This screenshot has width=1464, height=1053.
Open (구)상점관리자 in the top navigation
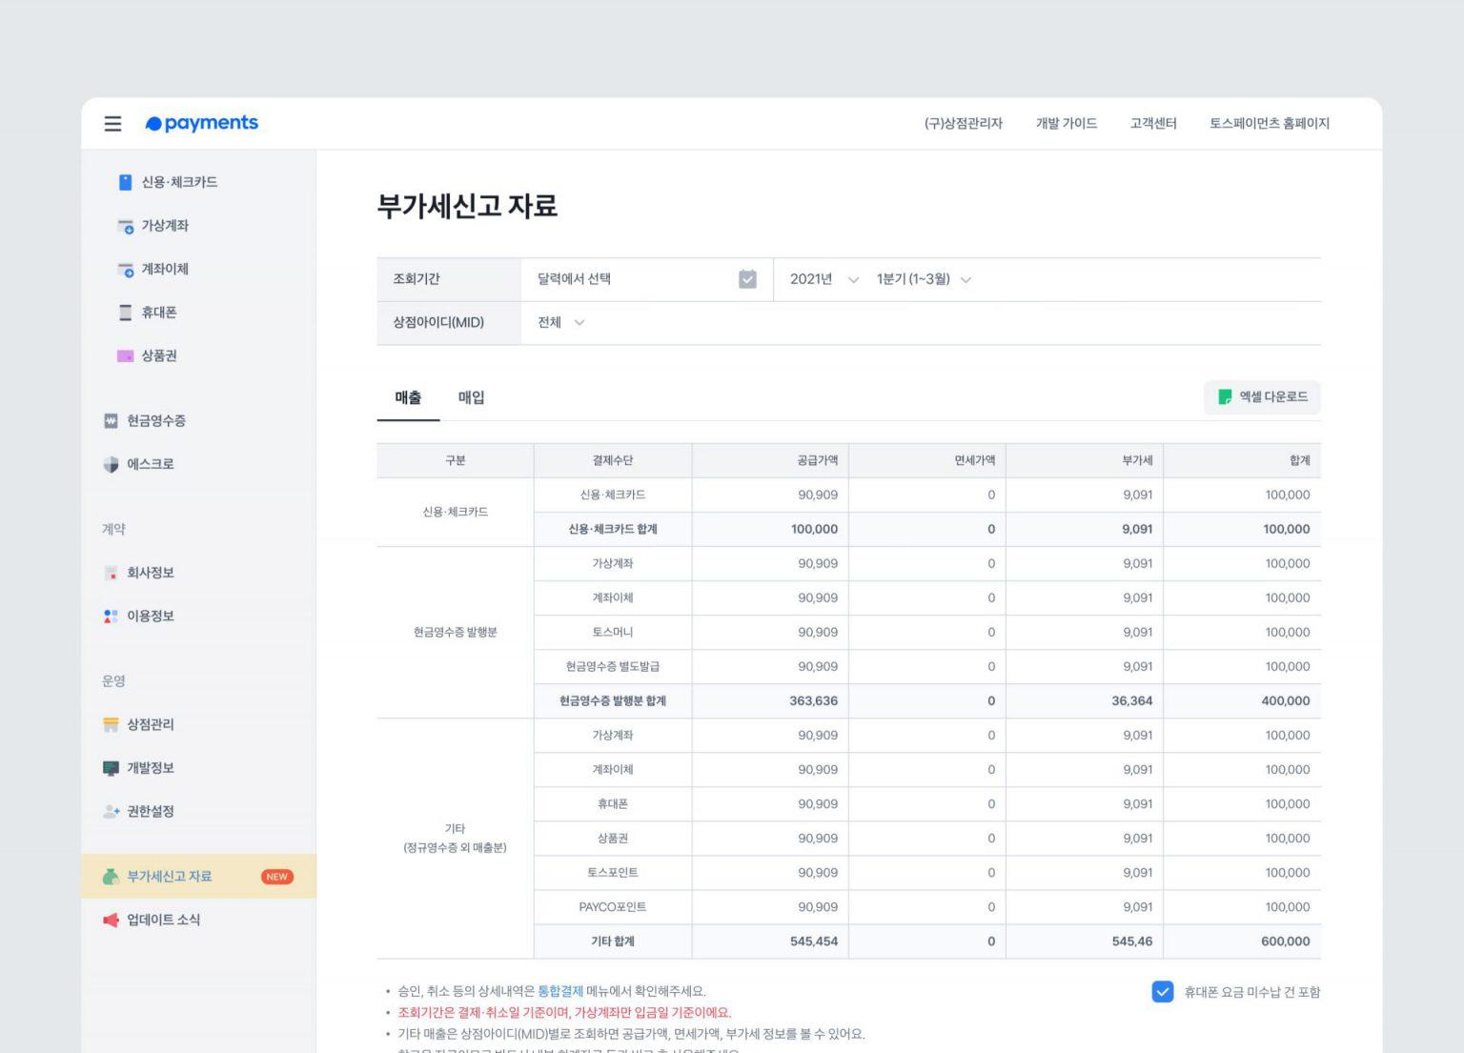point(963,124)
